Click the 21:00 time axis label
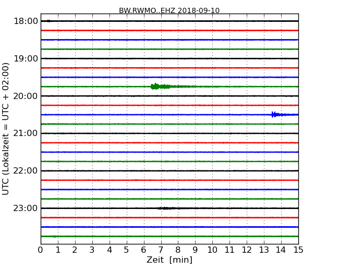The width and height of the screenshot is (339, 271). [26, 133]
